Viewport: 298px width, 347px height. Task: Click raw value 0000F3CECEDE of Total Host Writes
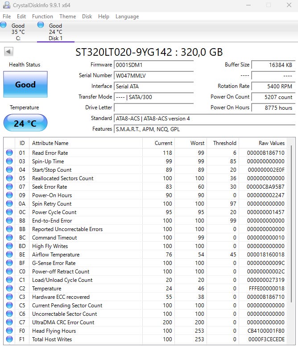tap(266, 339)
